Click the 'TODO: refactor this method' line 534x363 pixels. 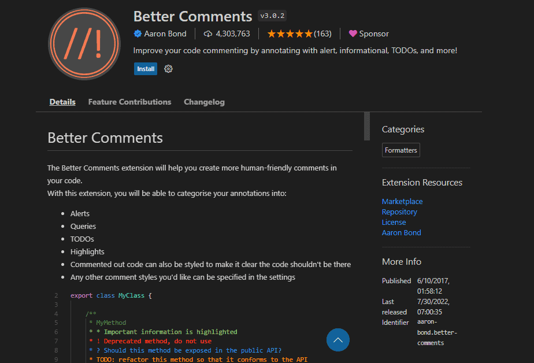(x=198, y=360)
